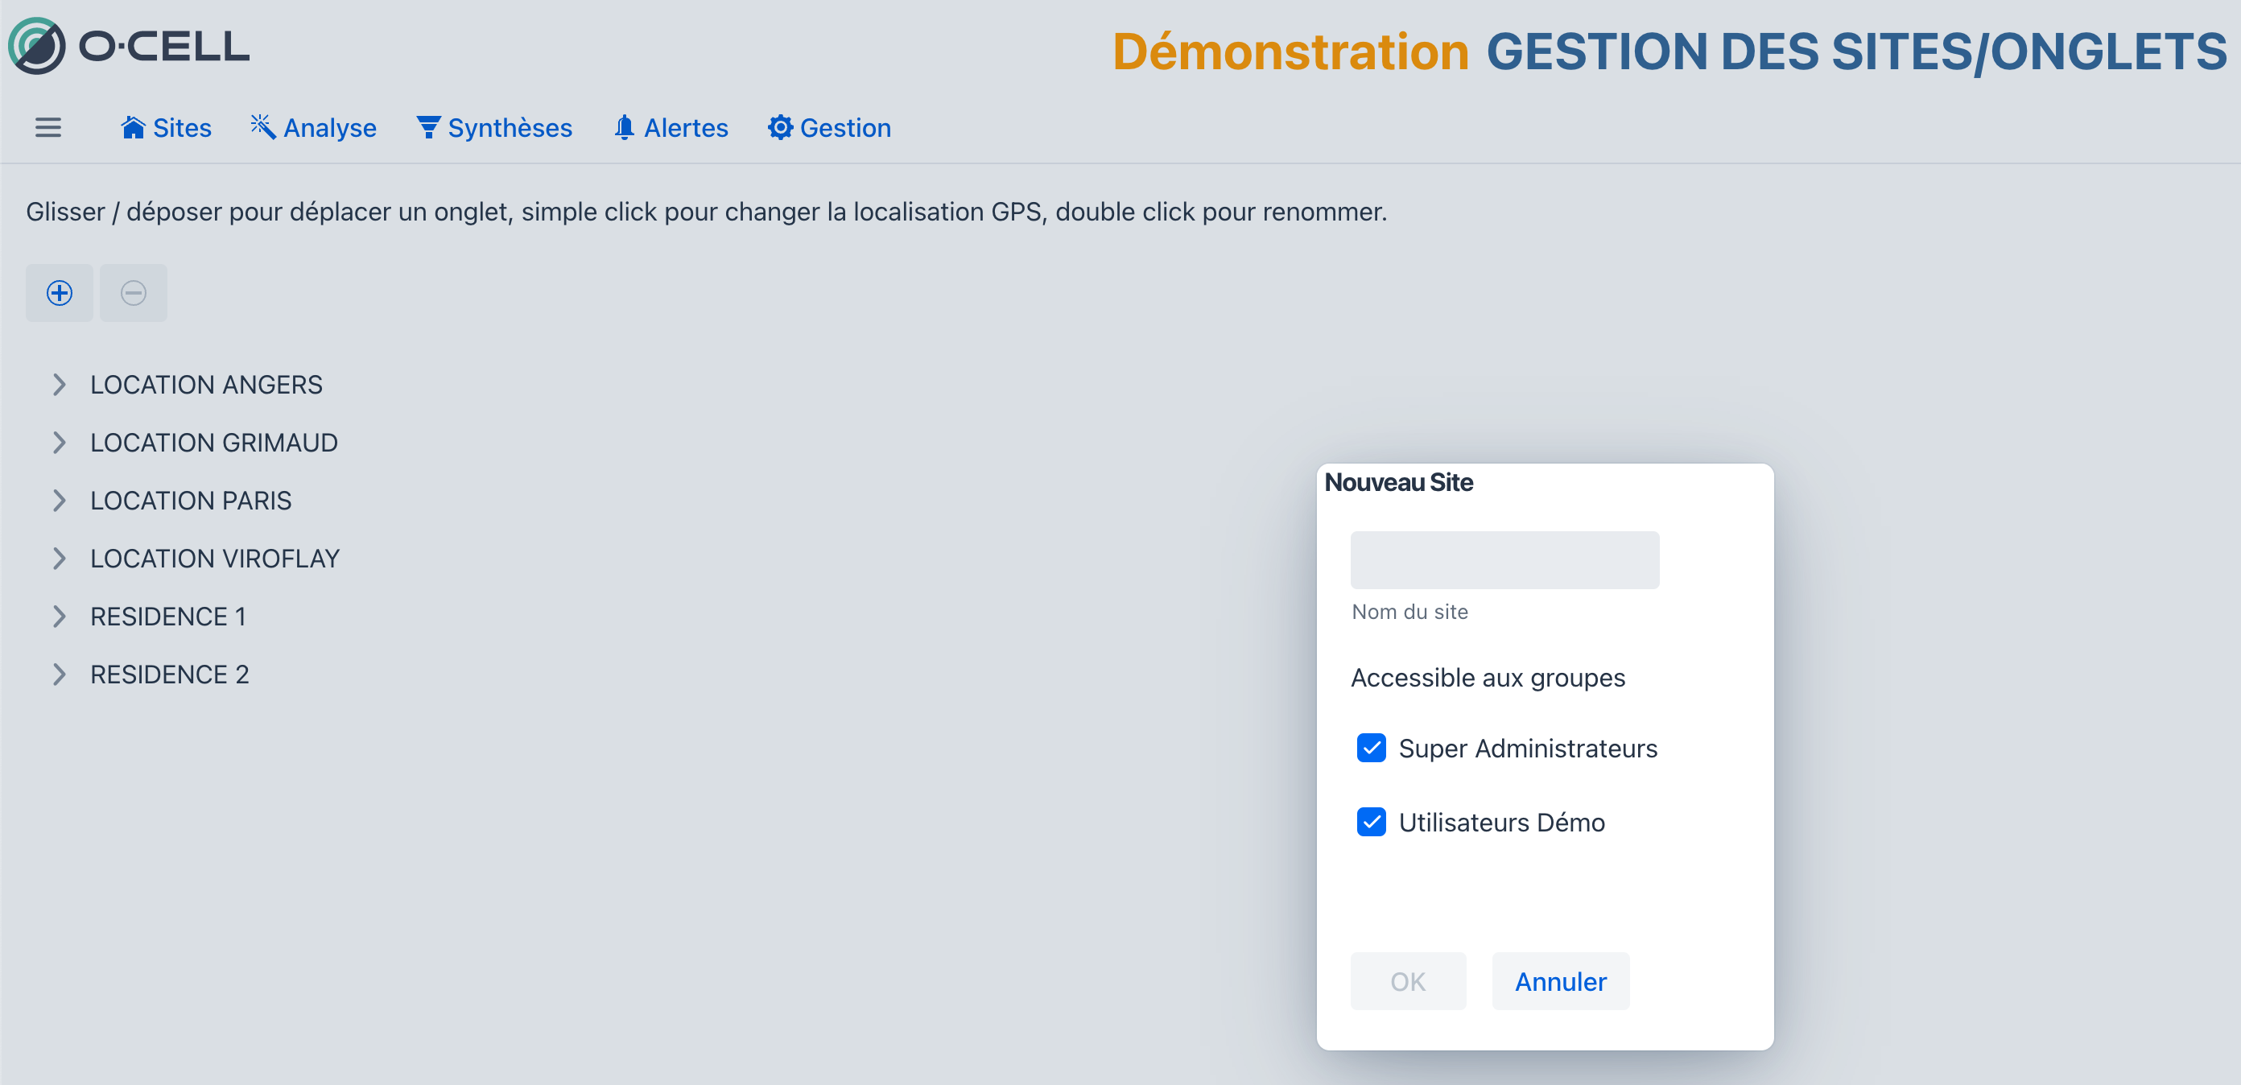This screenshot has height=1085, width=2241.
Task: Click the OK button in Nouveau Site dialog
Action: (1408, 981)
